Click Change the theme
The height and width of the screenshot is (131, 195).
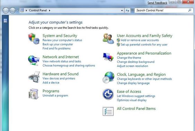coord(129,58)
